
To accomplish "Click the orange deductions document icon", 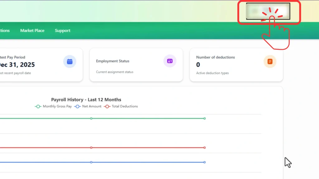I will click(x=270, y=61).
